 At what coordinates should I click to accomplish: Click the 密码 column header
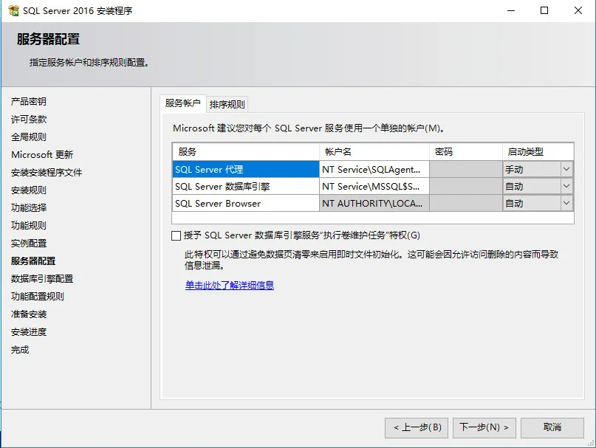[466, 152]
